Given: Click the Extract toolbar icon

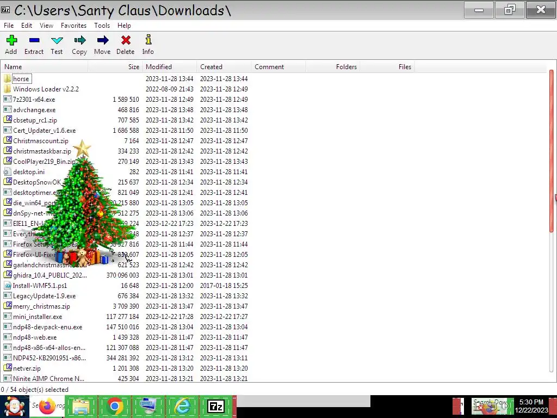Looking at the screenshot, I should point(34,40).
